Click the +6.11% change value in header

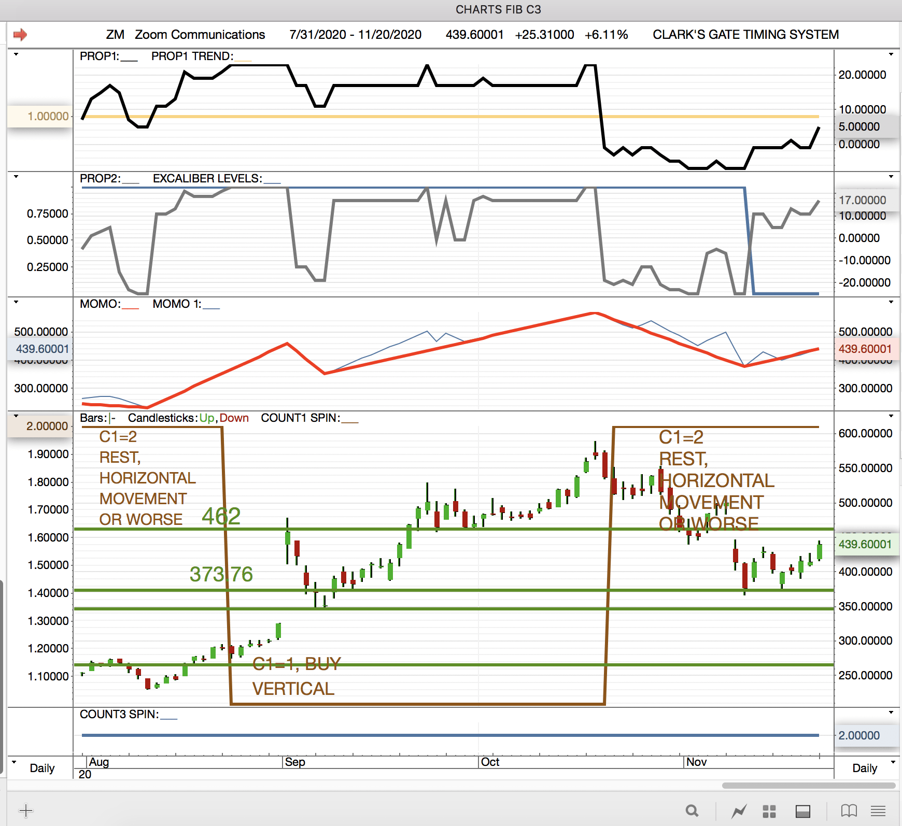pyautogui.click(x=607, y=35)
